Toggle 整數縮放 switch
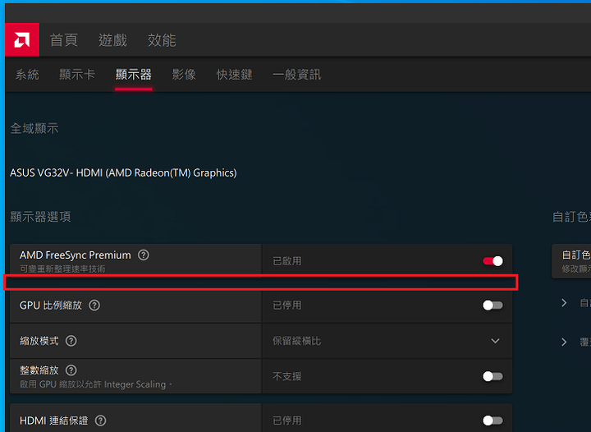The width and height of the screenshot is (591, 432). pyautogui.click(x=492, y=376)
